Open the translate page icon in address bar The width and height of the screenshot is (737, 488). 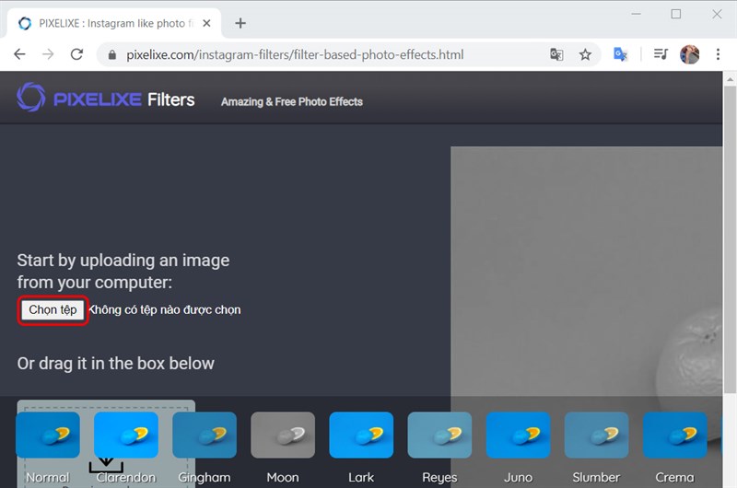tap(556, 54)
